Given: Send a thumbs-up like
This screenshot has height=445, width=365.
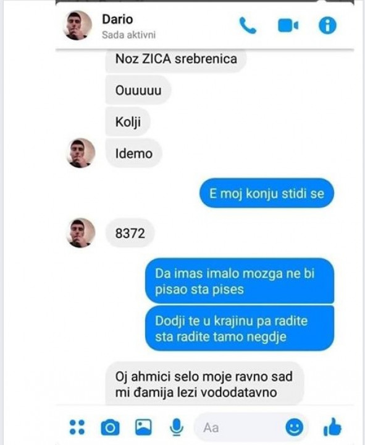Looking at the screenshot, I should pos(332,427).
